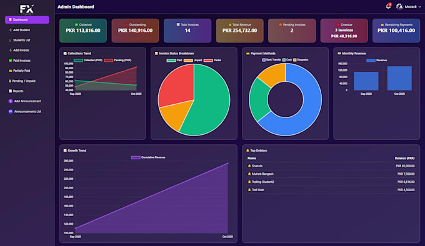Toggle Cash legend item

287,60
